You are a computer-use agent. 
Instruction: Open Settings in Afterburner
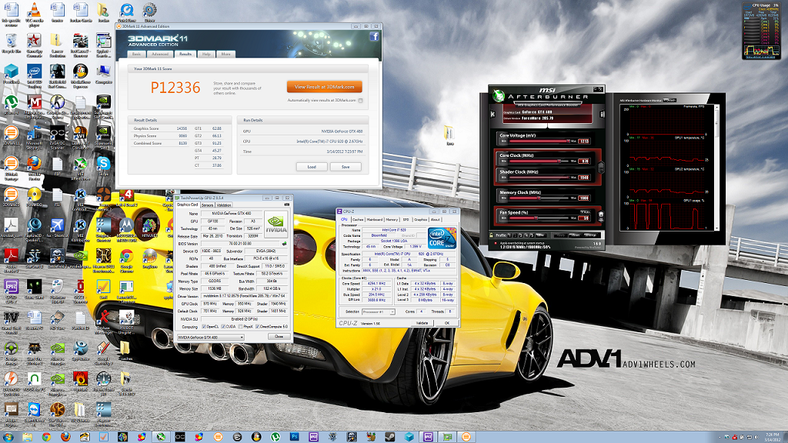(x=590, y=235)
